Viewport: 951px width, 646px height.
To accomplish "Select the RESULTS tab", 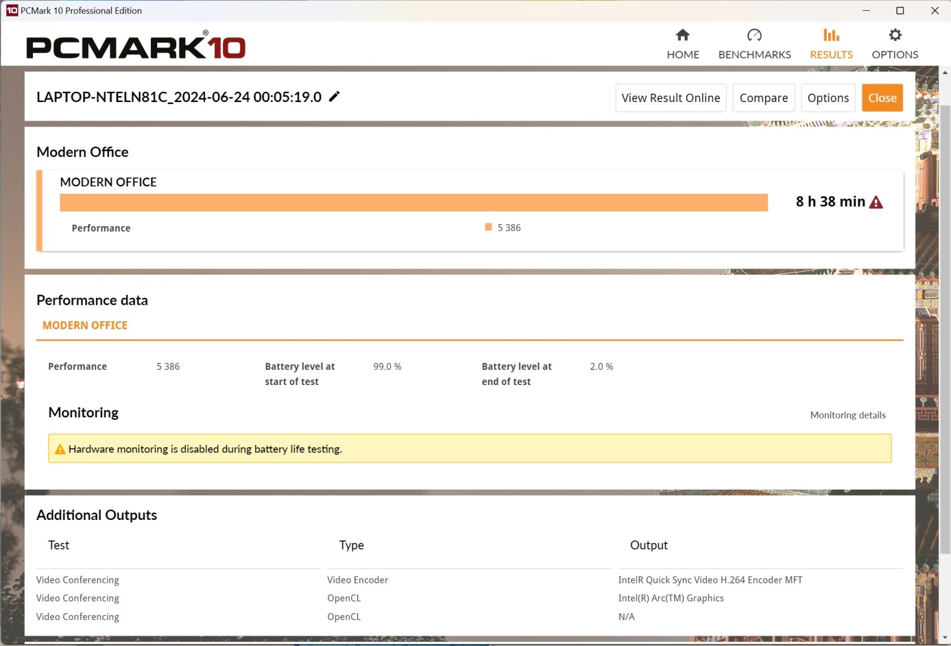I will [831, 44].
